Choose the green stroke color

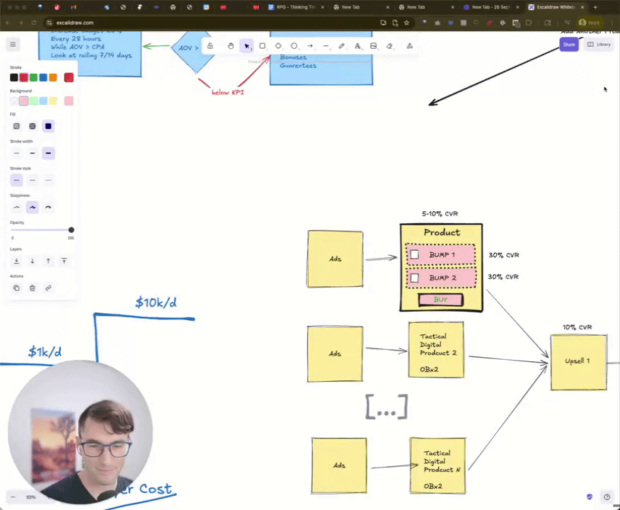[x=33, y=77]
